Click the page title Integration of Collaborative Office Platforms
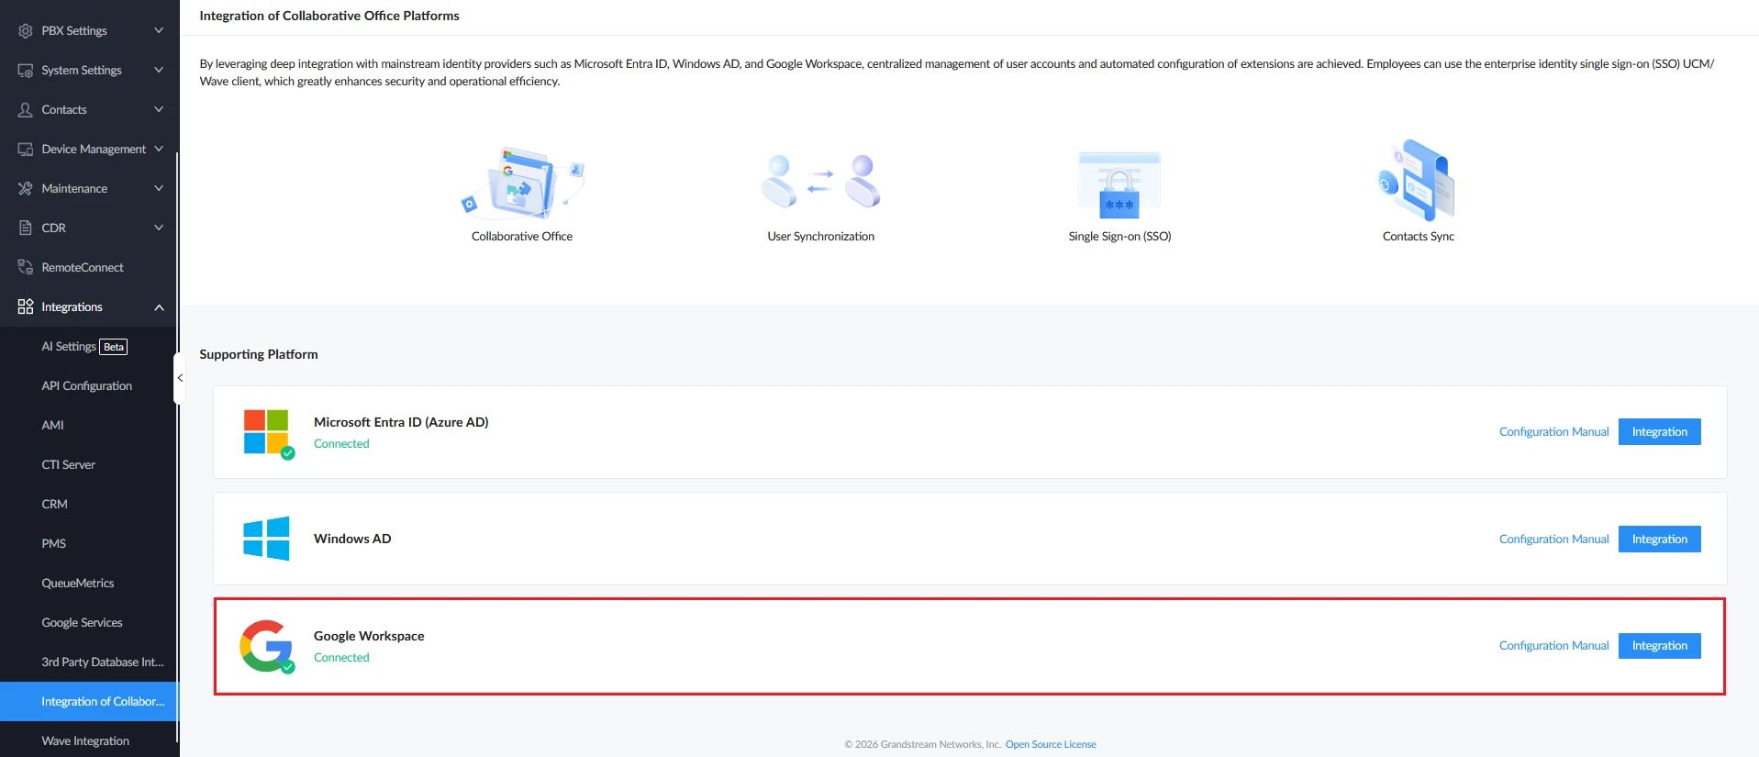The width and height of the screenshot is (1759, 757). (329, 16)
